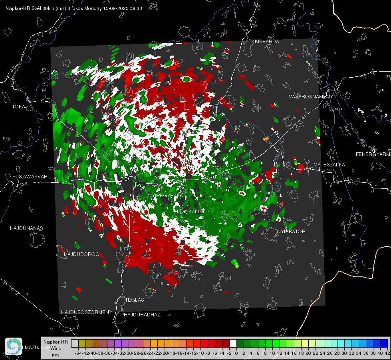Select the HAJDÚBÖSZÖRMÉNY city label
Screen dimensions: 391x360
pos(87,312)
